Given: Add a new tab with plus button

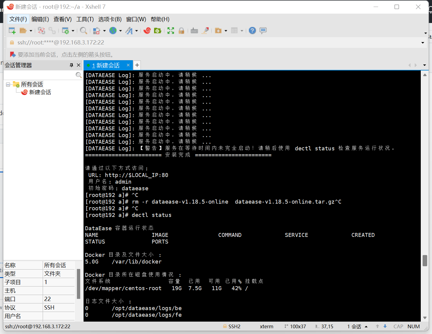Looking at the screenshot, I should [137, 65].
